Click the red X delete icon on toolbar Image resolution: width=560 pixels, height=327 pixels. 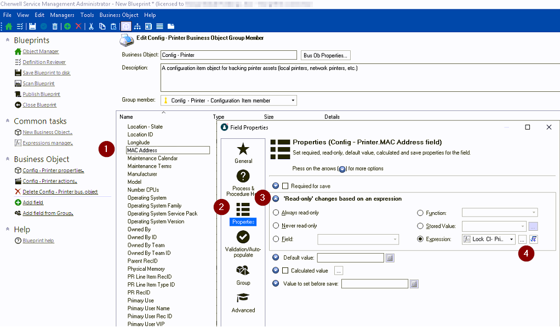(79, 26)
